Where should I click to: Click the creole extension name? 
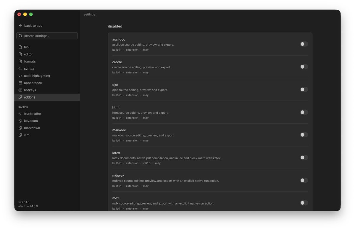click(x=117, y=62)
